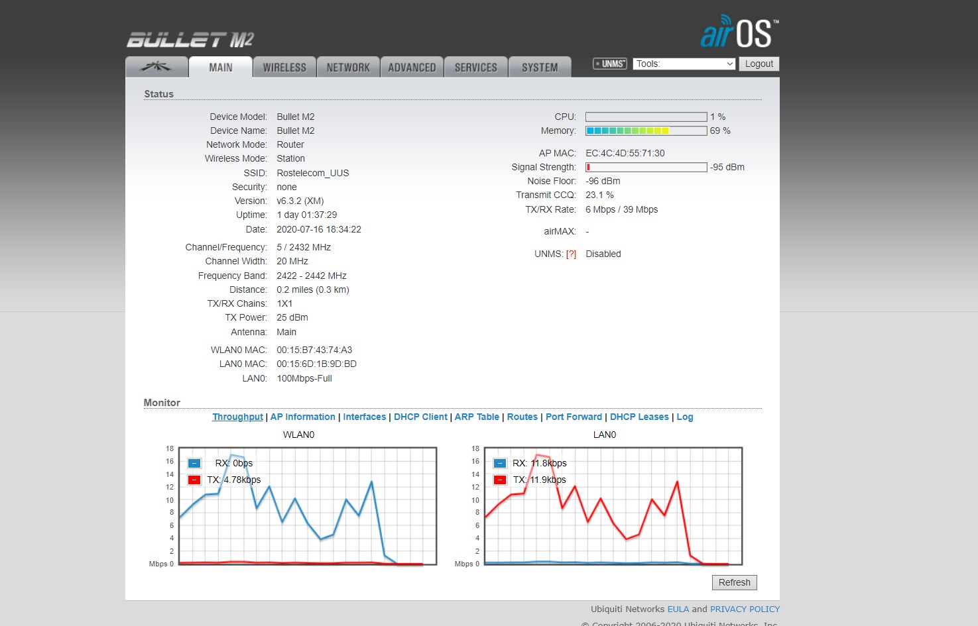Open the Log link
Image resolution: width=978 pixels, height=626 pixels.
685,417
